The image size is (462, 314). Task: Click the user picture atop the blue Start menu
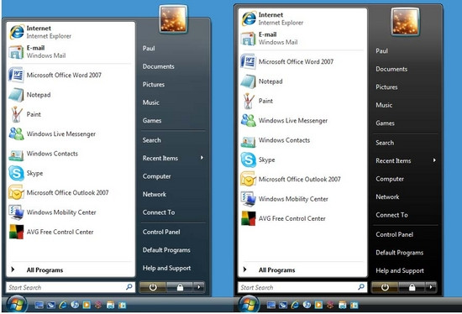(x=173, y=19)
